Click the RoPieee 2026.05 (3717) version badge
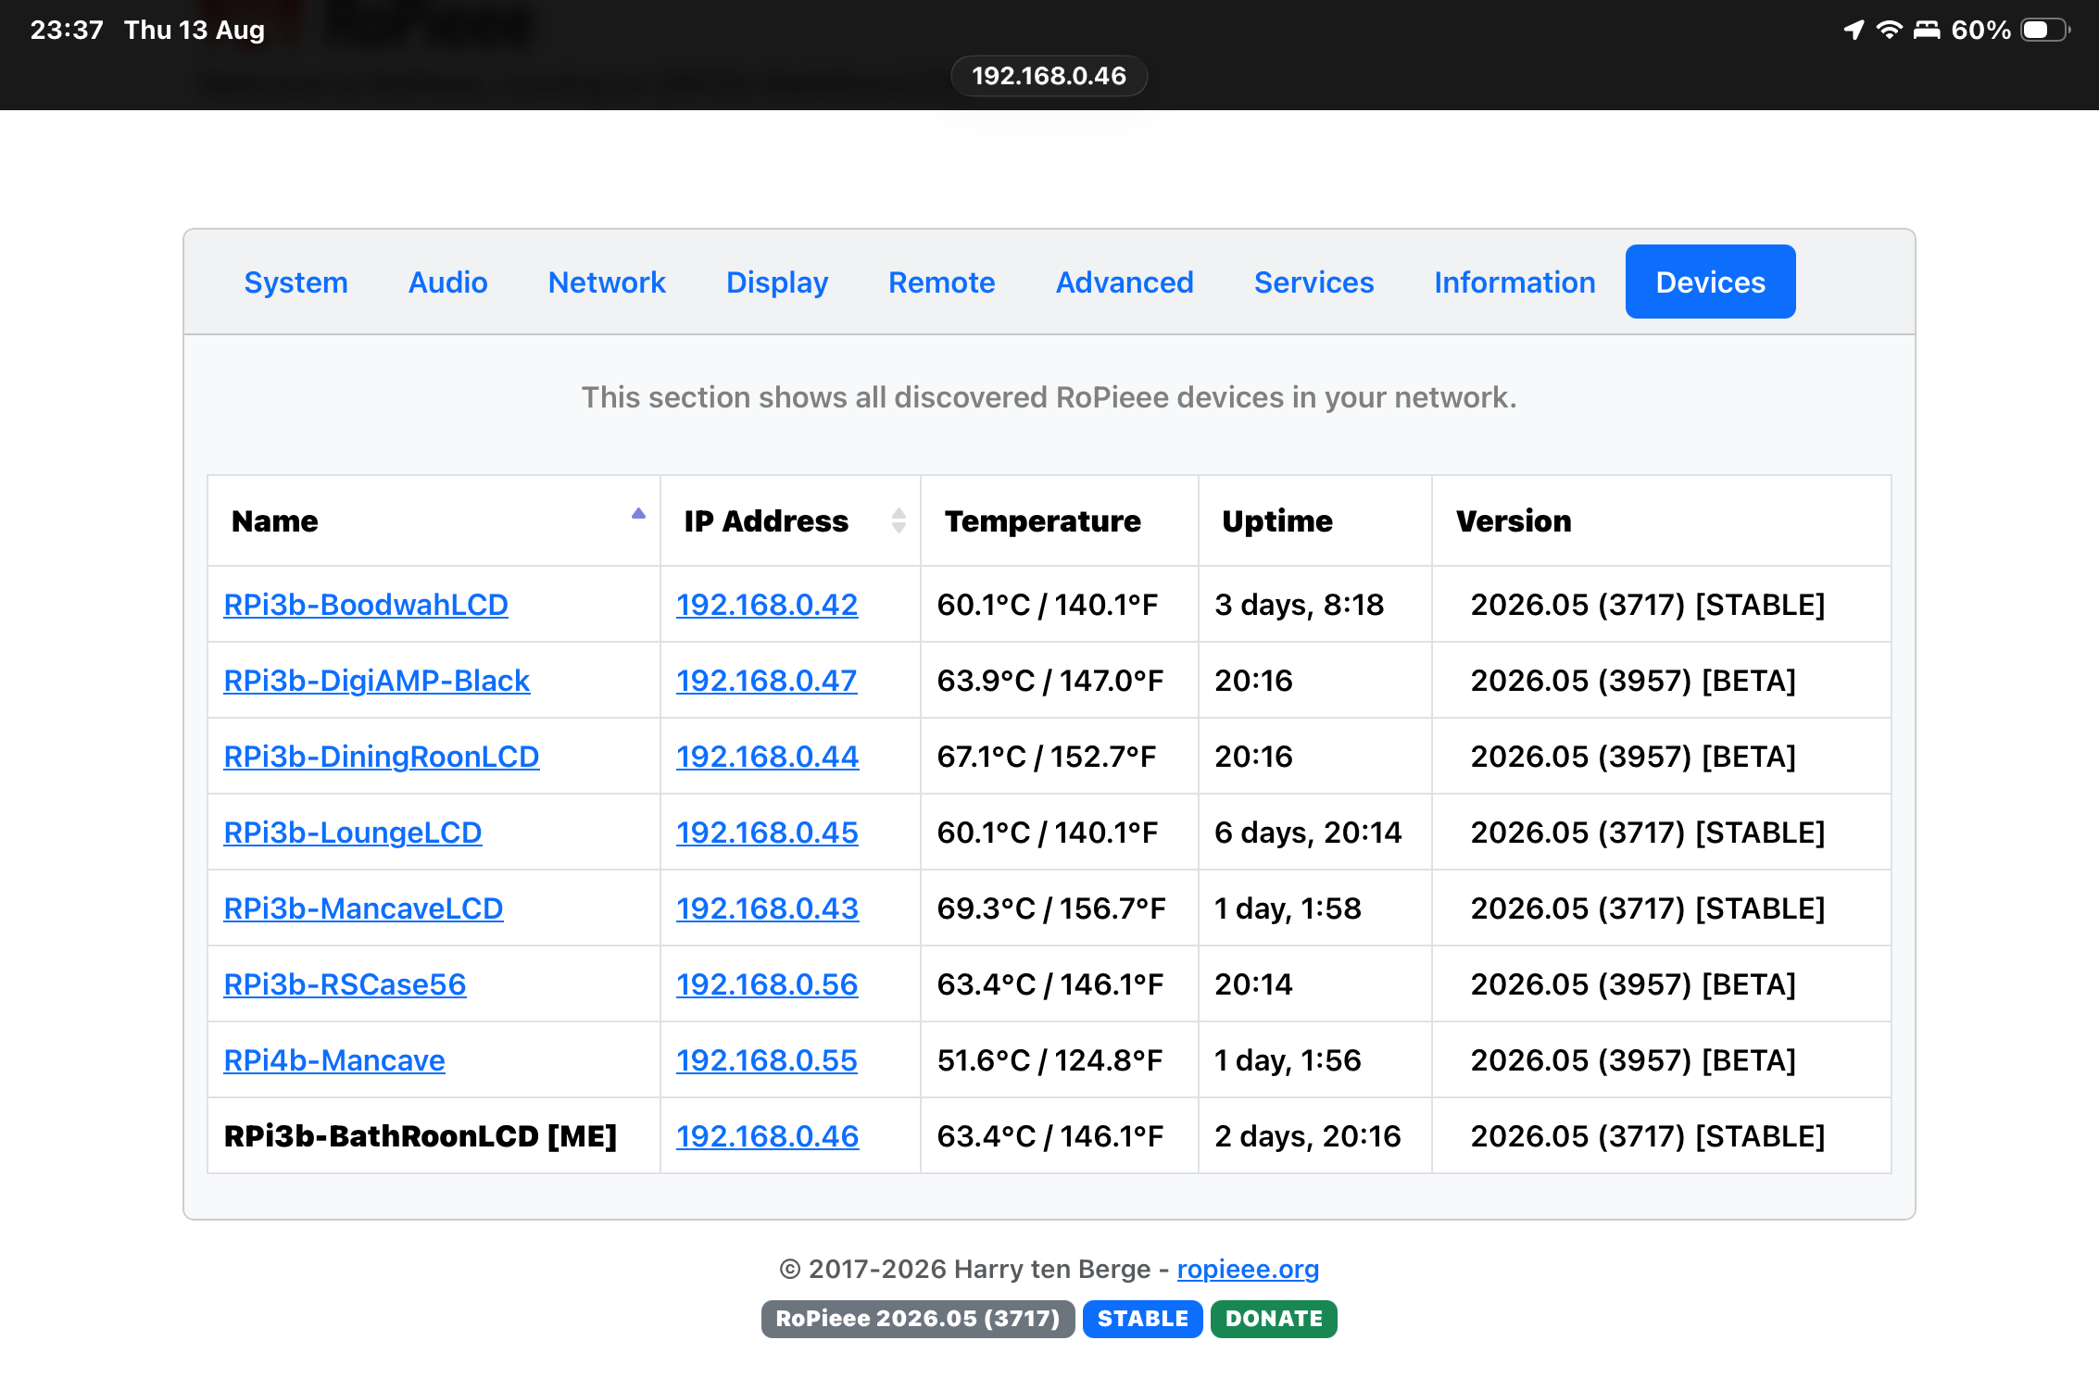2099x1378 pixels. (918, 1319)
